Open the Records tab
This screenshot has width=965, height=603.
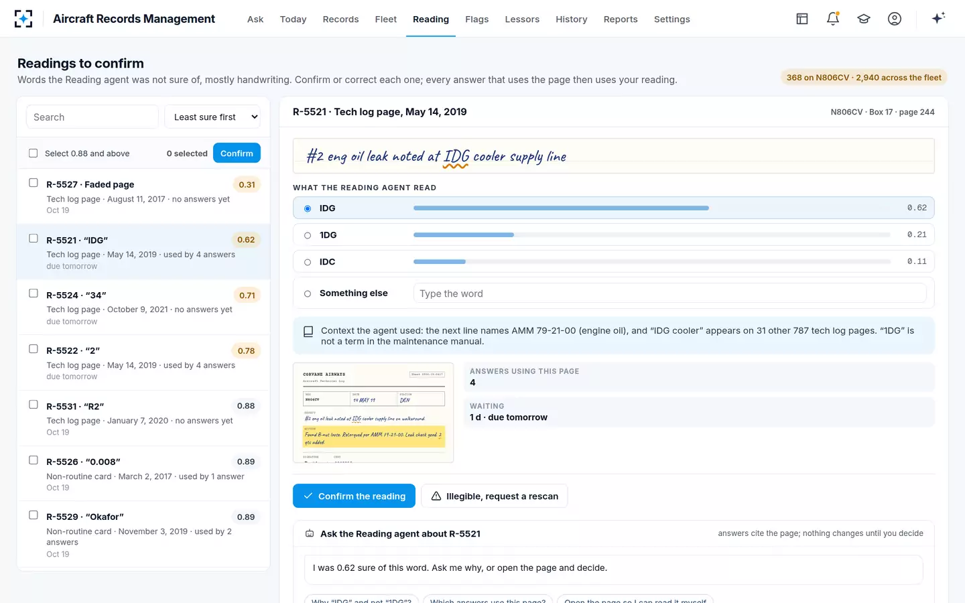[340, 19]
